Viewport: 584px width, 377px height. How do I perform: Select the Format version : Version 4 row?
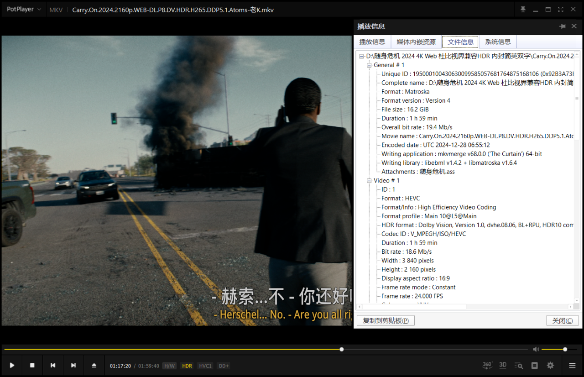tap(416, 101)
